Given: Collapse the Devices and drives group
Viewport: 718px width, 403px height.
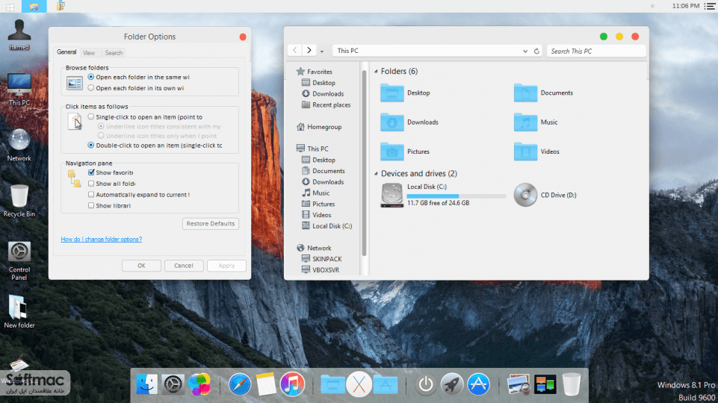Looking at the screenshot, I should tap(376, 173).
